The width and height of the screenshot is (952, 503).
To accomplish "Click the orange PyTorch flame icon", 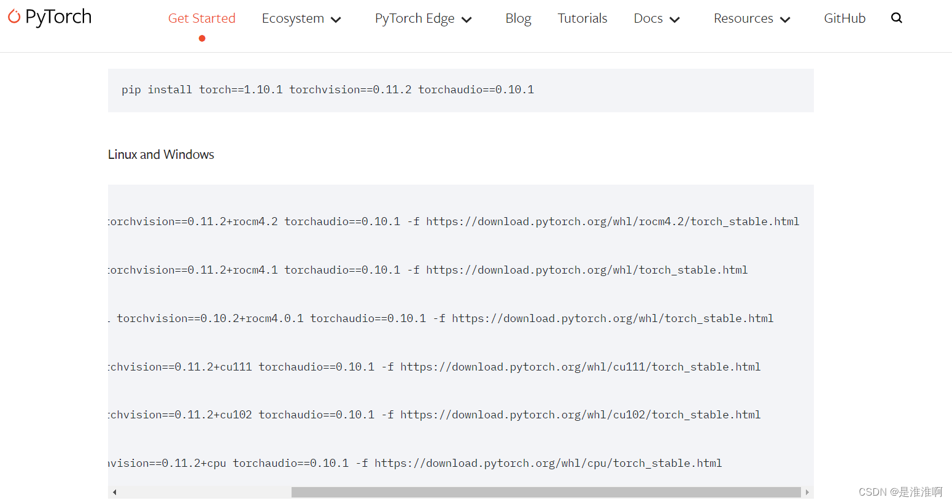I will pos(15,17).
